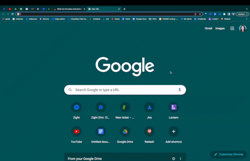Open the Google apps grid
Screen dimensions: 250x161
[x=232, y=28]
